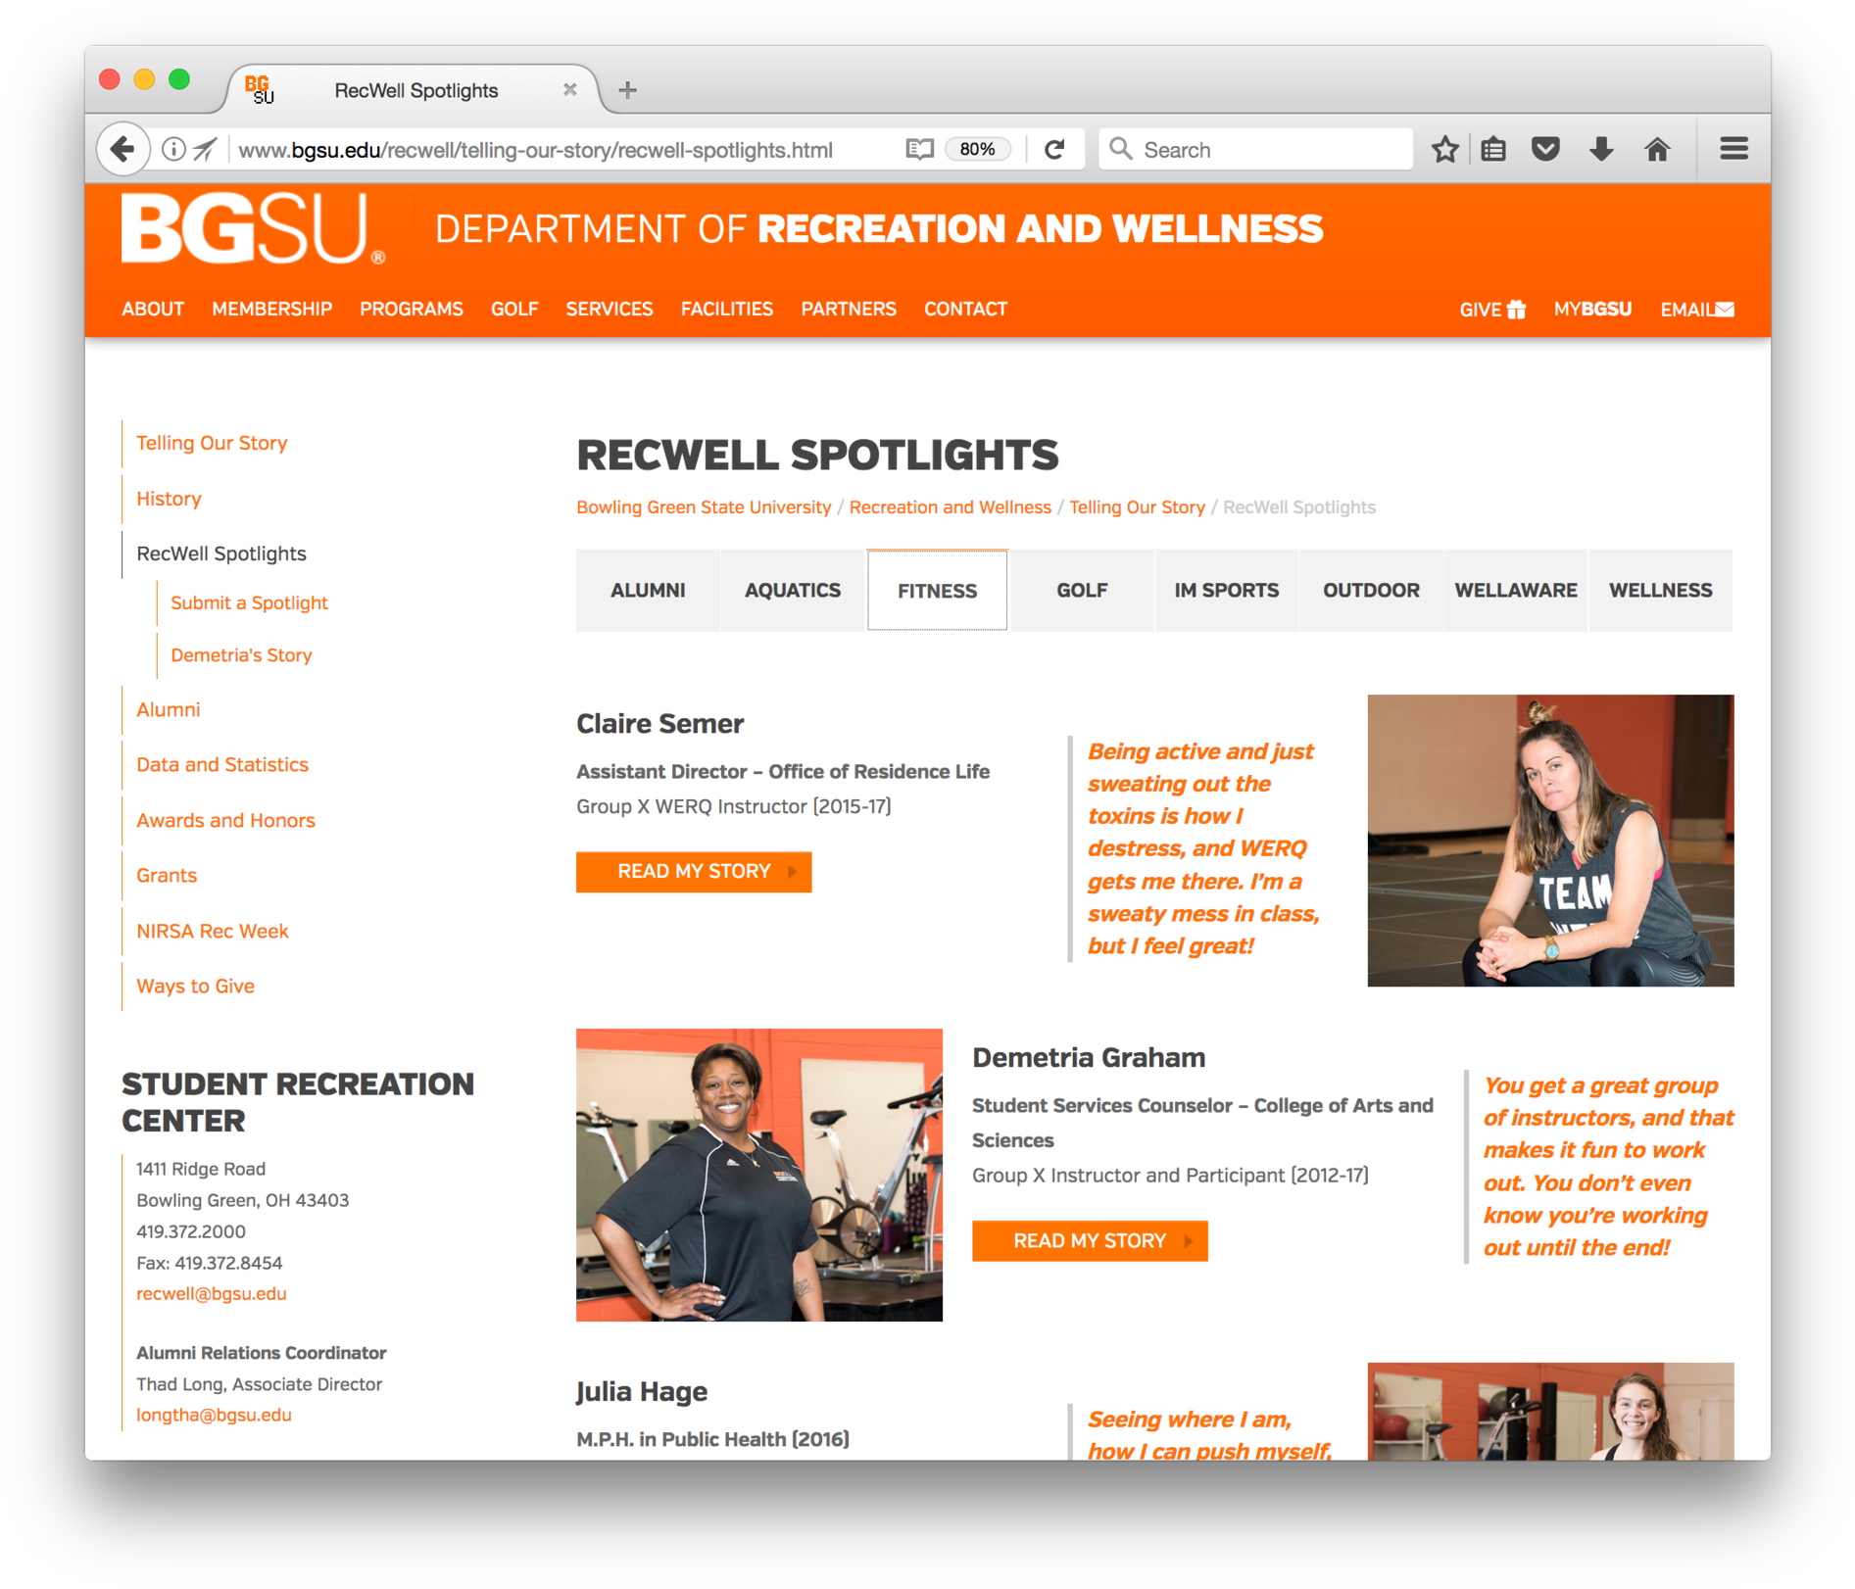
Task: Show bookmarks list icon
Action: (x=1493, y=150)
